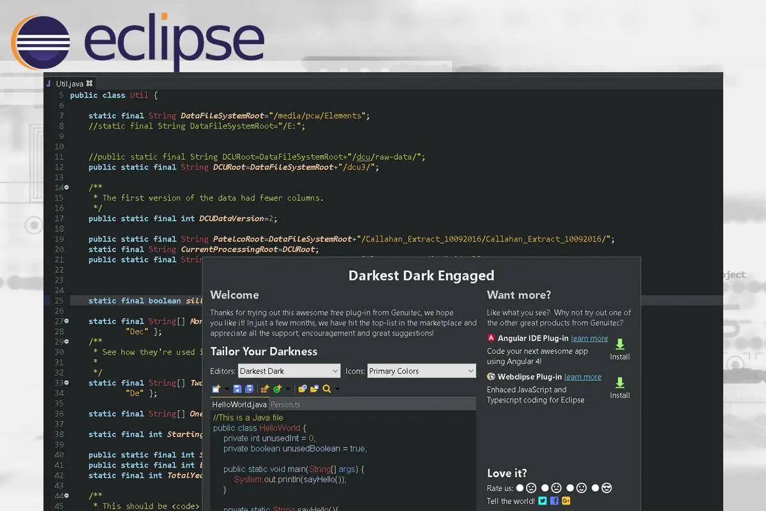The height and width of the screenshot is (511, 766).
Task: Click the 'Tailor Your Darkness' heading
Action: point(264,351)
